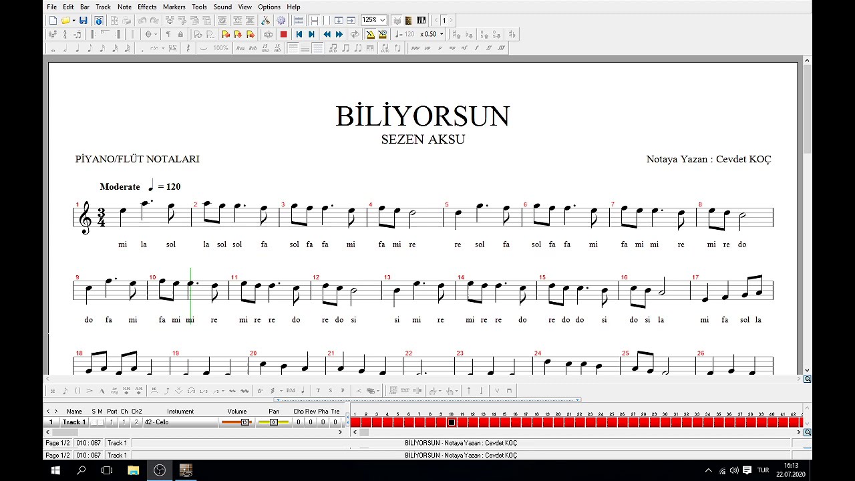Toggle tapping T effect
Image resolution: width=855 pixels, height=481 pixels.
point(318,391)
